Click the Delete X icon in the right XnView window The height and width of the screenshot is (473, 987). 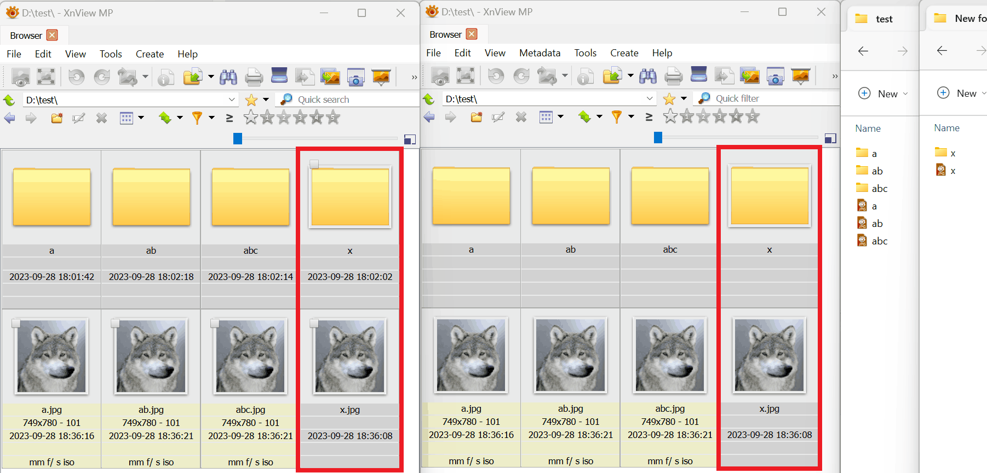(x=521, y=117)
